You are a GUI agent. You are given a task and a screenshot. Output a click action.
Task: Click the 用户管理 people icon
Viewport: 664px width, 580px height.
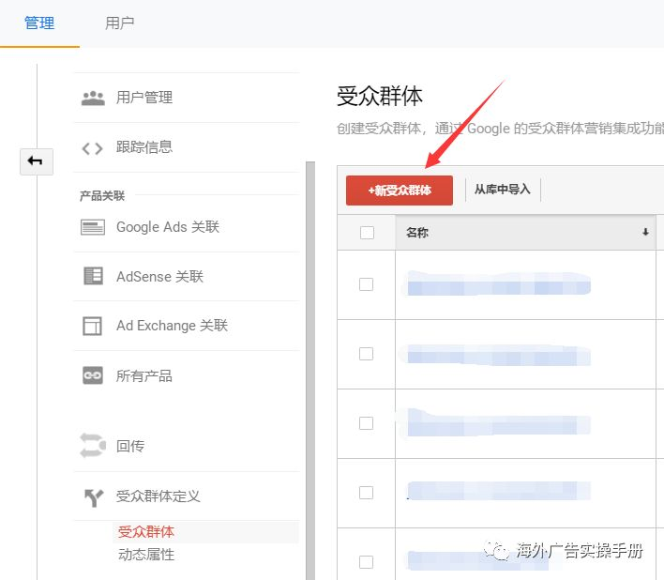click(92, 98)
